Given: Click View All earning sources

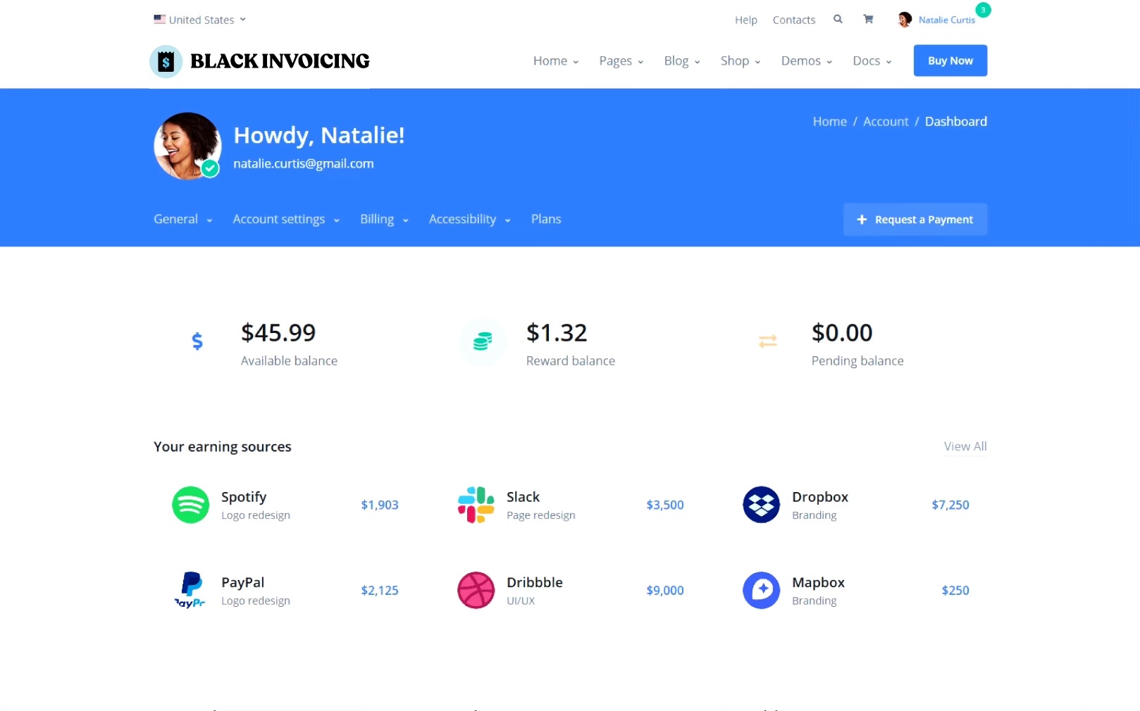Looking at the screenshot, I should 965,446.
